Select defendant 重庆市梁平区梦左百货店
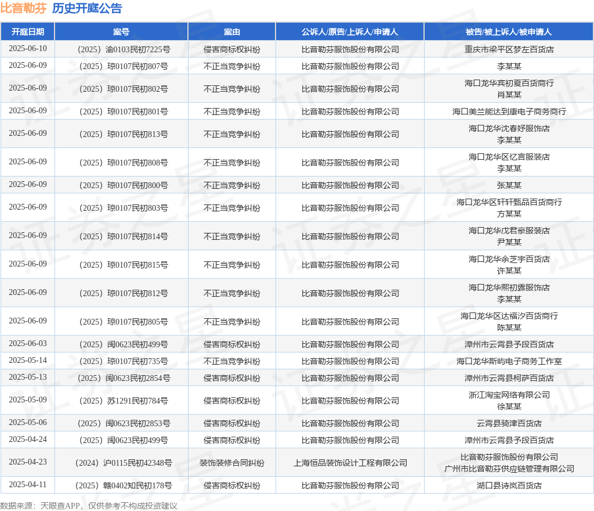Viewport: 594px width, 511px height. point(509,49)
